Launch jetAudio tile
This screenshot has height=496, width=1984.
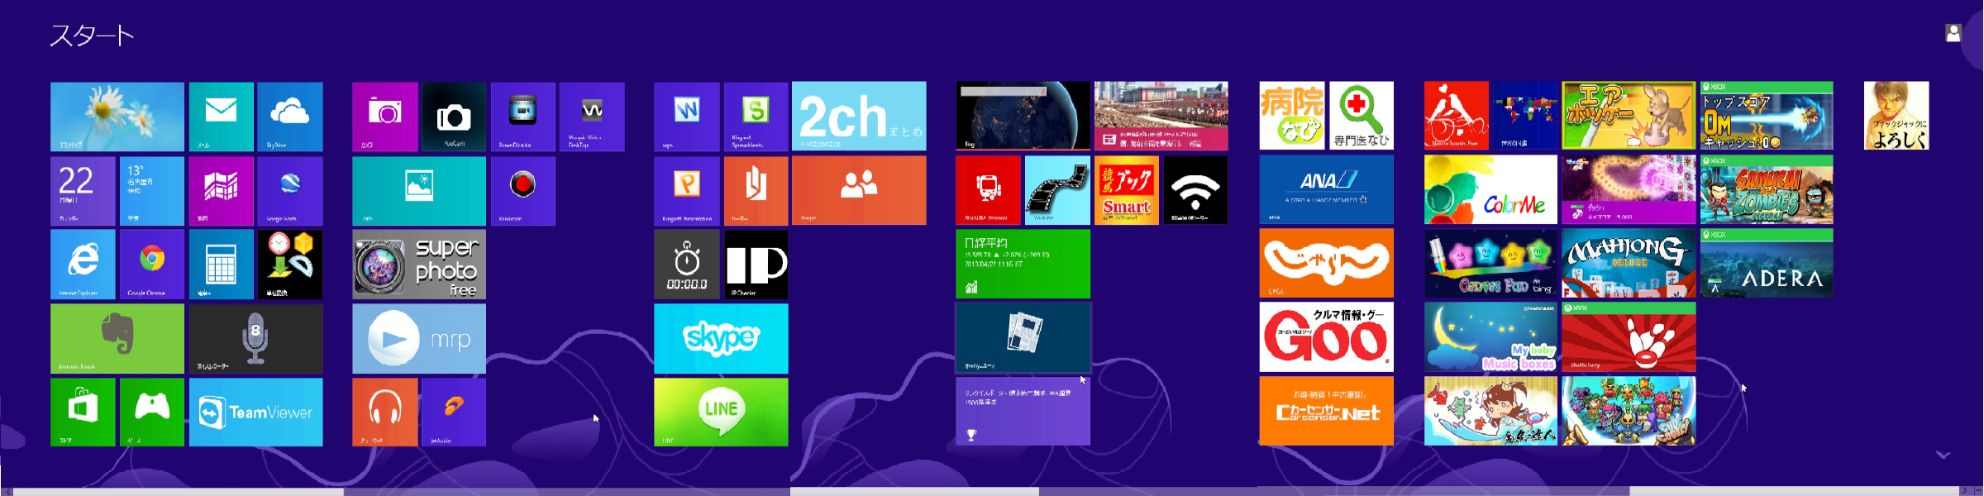click(x=454, y=412)
